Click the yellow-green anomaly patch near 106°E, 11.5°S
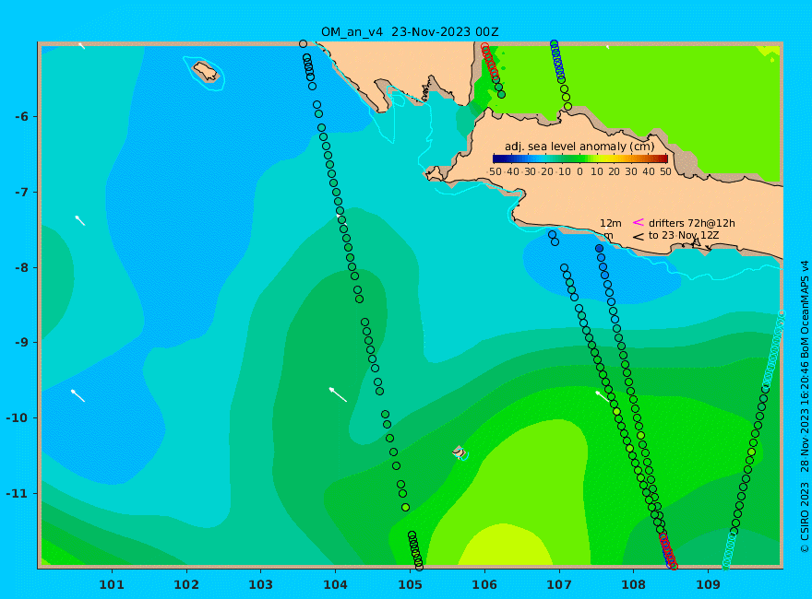The width and height of the screenshot is (812, 599). click(x=505, y=546)
